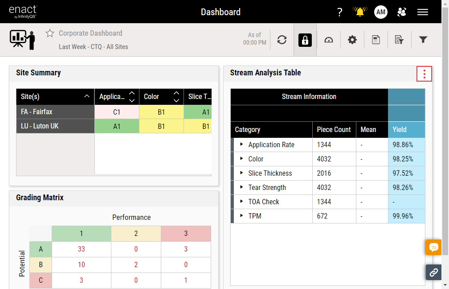
Task: Open the AM user profile avatar
Action: tap(380, 12)
